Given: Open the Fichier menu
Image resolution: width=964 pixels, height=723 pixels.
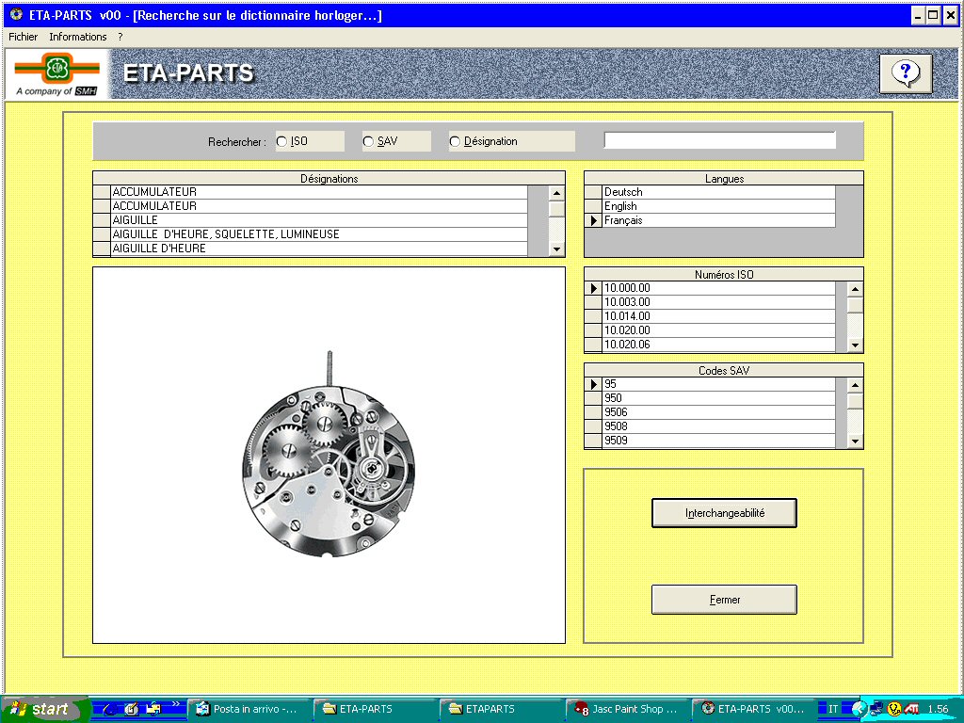Looking at the screenshot, I should point(23,37).
